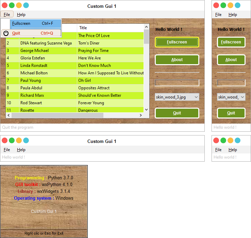Click the table's vertical scrollbar thumb
This screenshot has width=251, height=238.
click(147, 37)
